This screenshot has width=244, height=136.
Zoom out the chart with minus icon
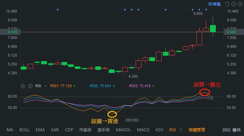pos(233,4)
